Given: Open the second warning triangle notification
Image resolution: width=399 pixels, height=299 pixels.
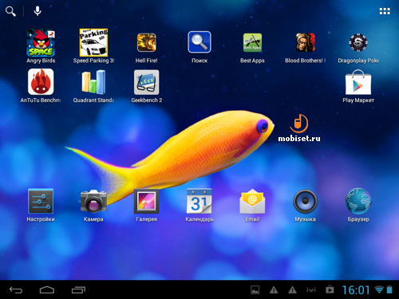Looking at the screenshot, I should [292, 290].
